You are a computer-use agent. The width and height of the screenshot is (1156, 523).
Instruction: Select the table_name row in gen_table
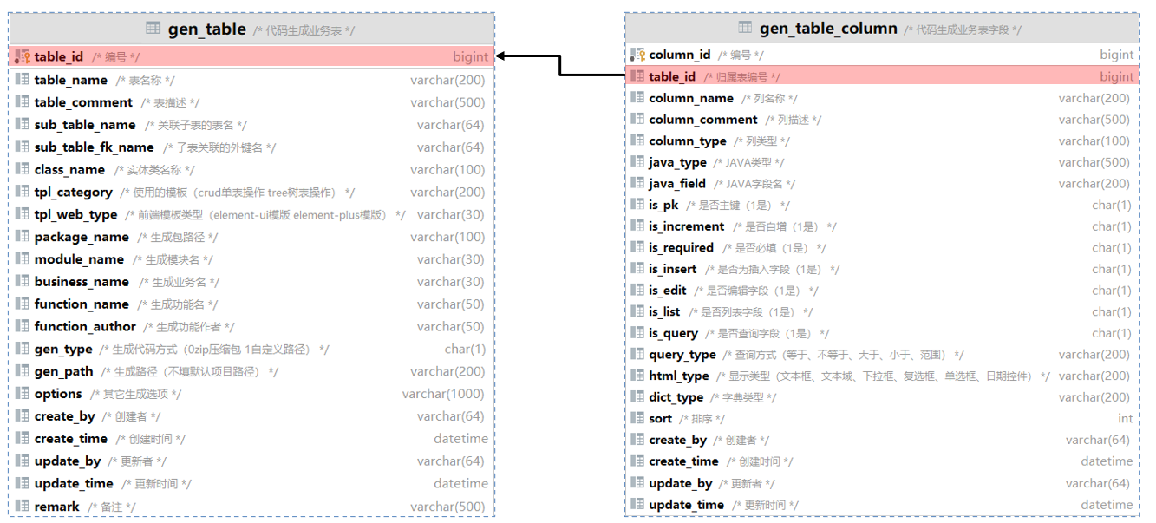click(251, 80)
